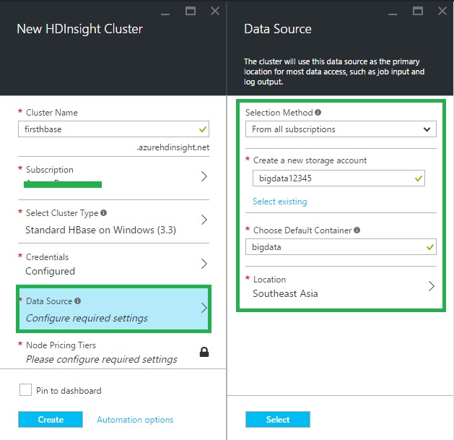This screenshot has height=440, width=454.
Task: Expand the Location Southeast Asia chevron
Action: tap(431, 286)
